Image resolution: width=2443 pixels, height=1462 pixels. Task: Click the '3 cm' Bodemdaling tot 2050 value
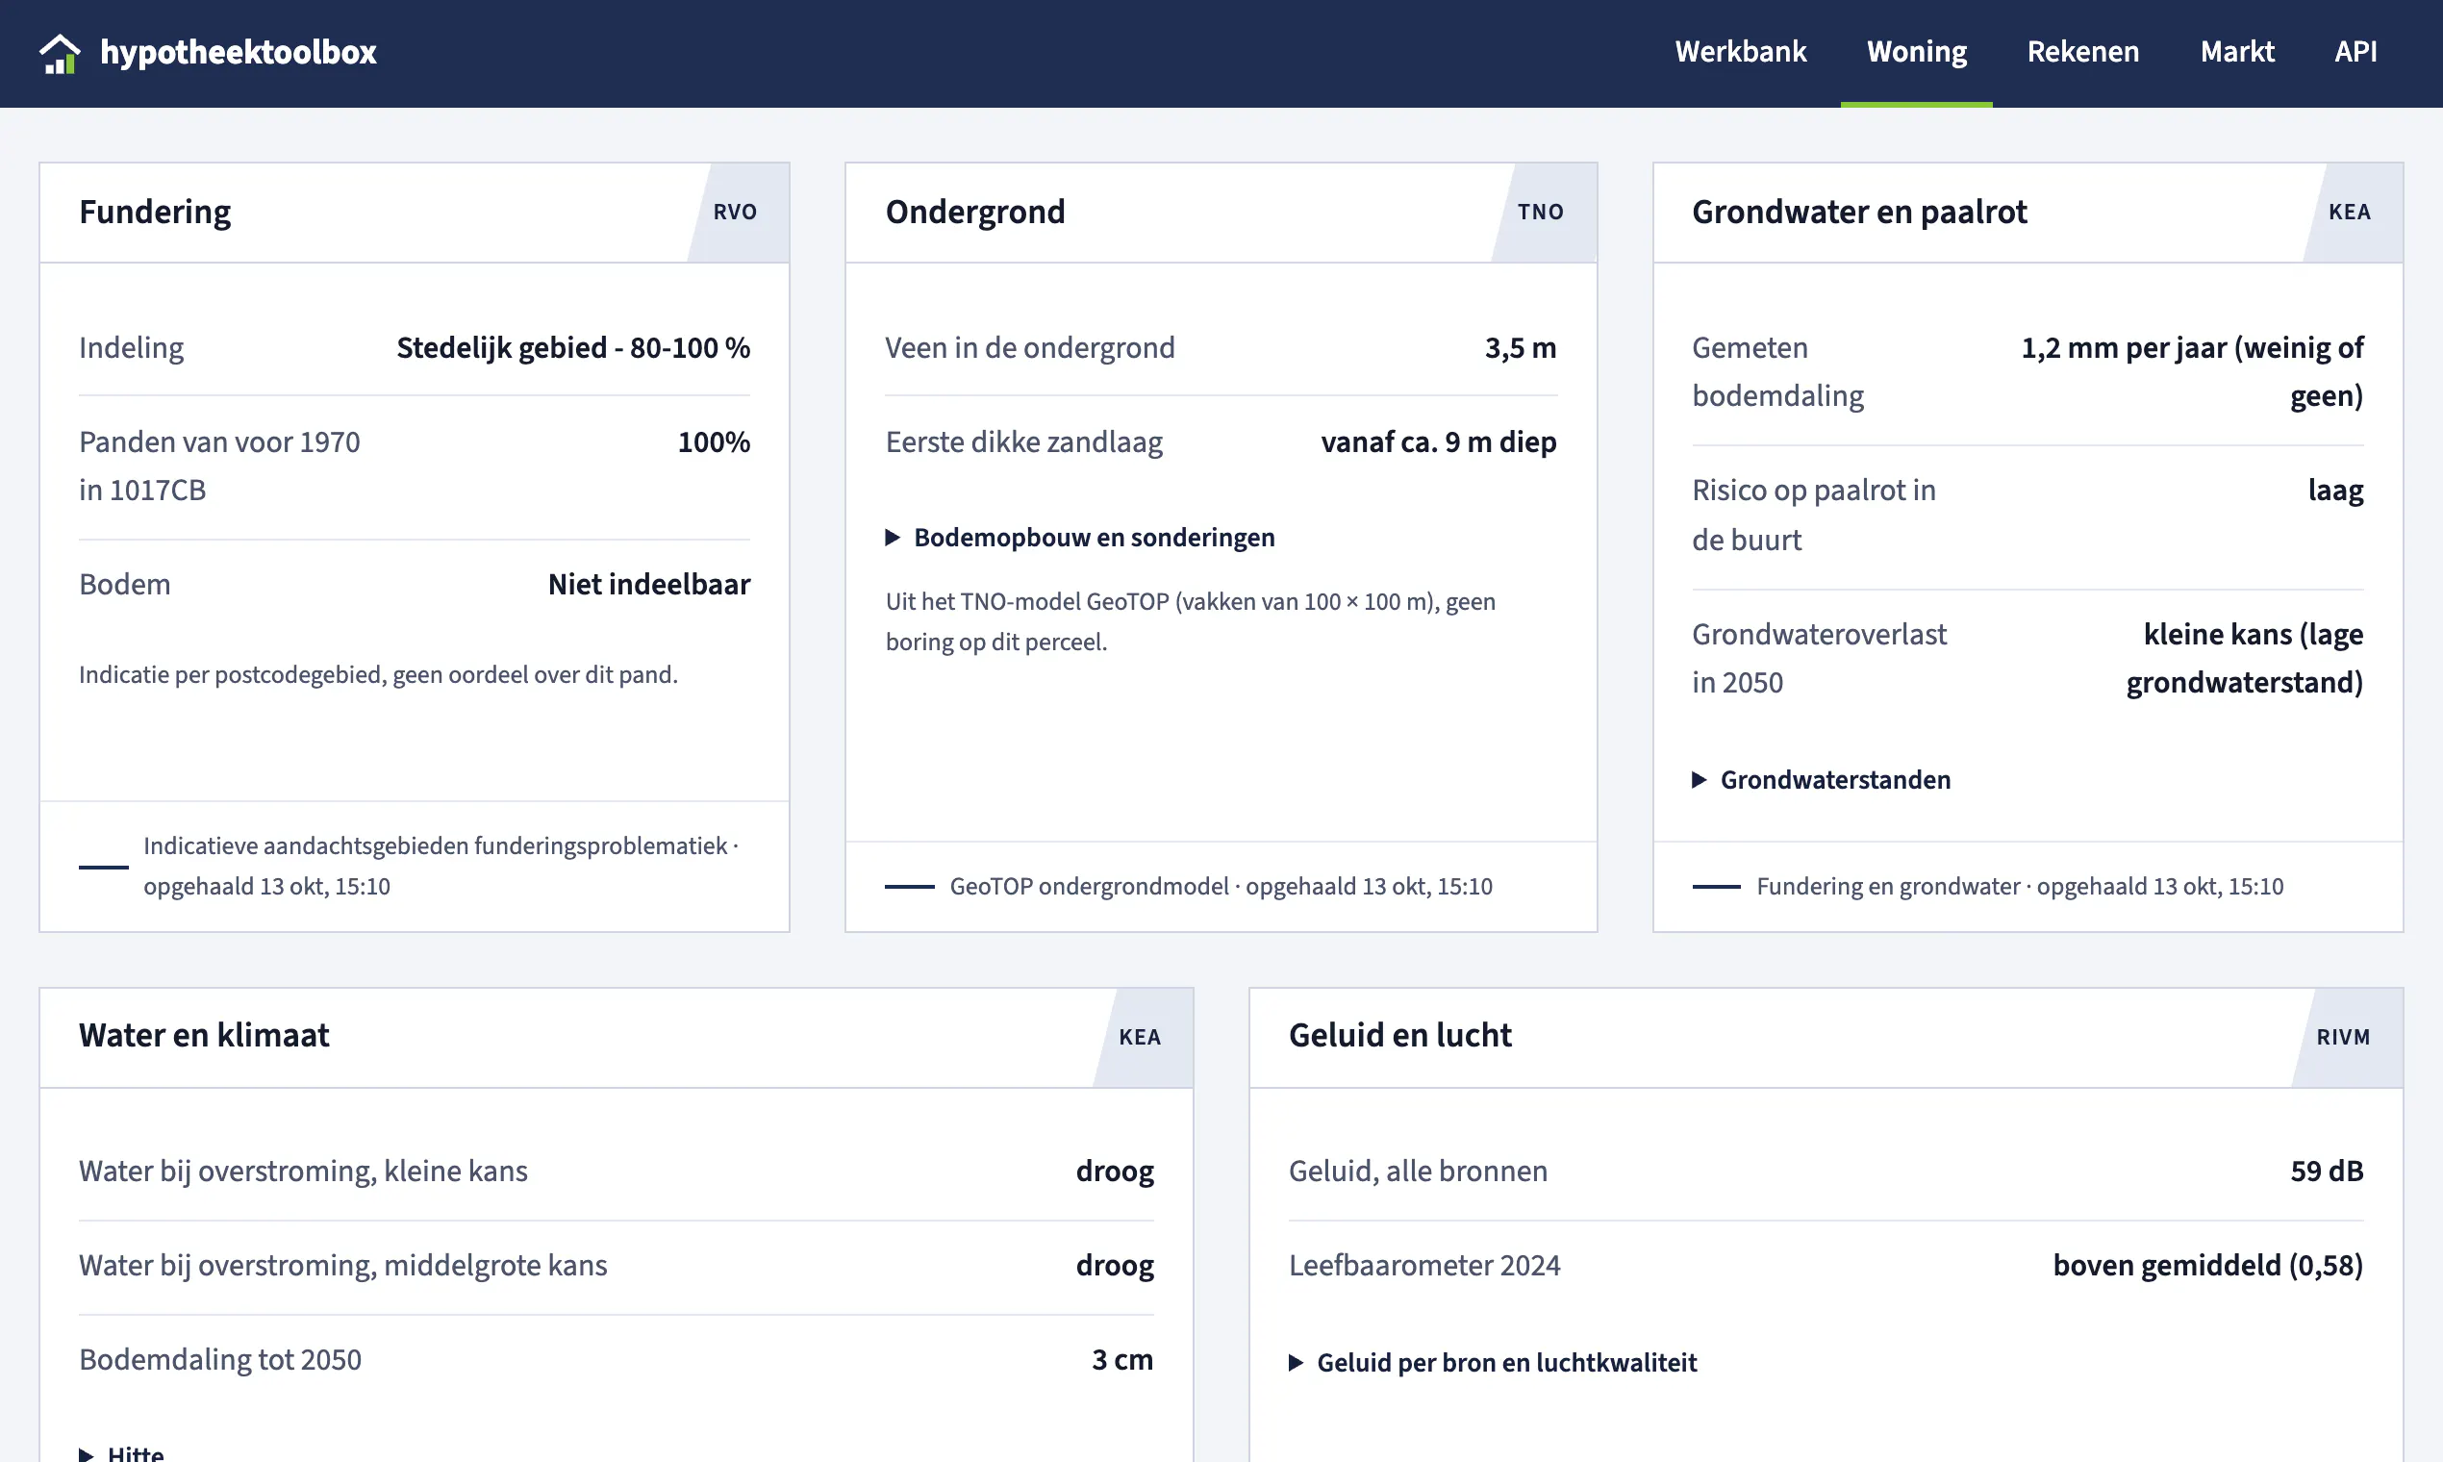[1123, 1359]
